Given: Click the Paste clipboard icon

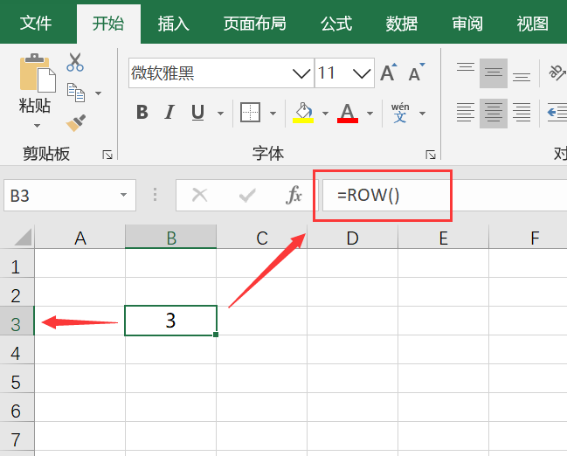Looking at the screenshot, I should 38,73.
